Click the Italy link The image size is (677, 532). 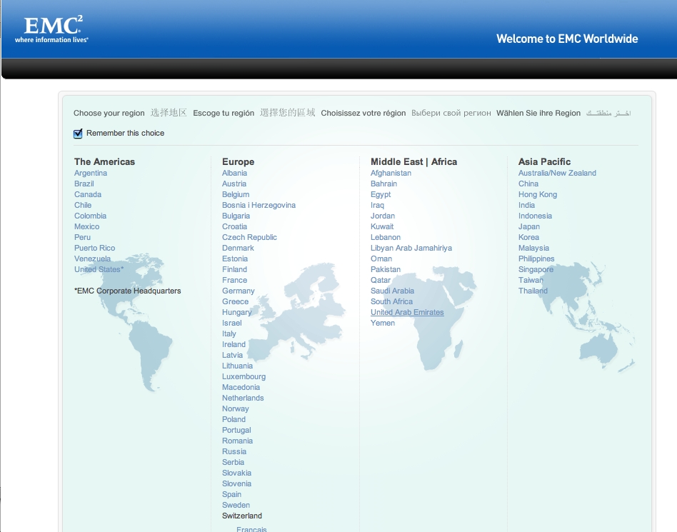click(x=229, y=333)
